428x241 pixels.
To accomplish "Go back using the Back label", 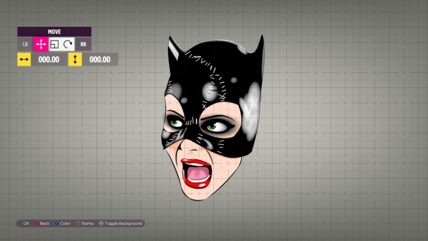I will (x=44, y=223).
